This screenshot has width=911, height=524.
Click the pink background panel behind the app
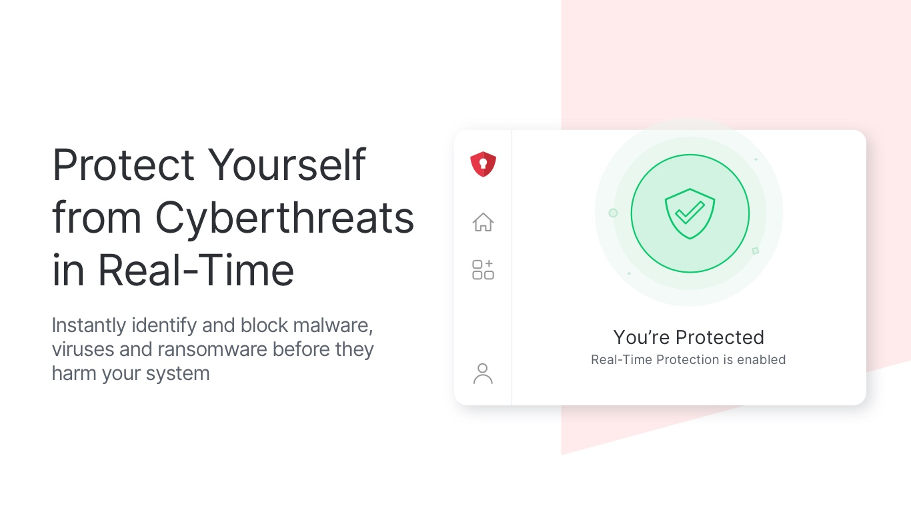click(x=734, y=67)
